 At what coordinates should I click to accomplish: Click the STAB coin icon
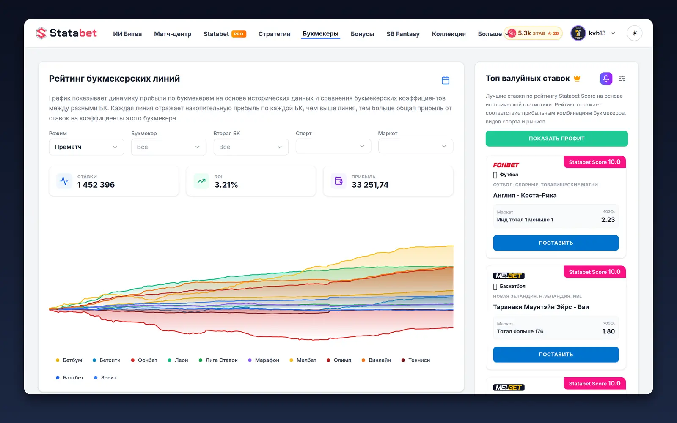click(512, 33)
